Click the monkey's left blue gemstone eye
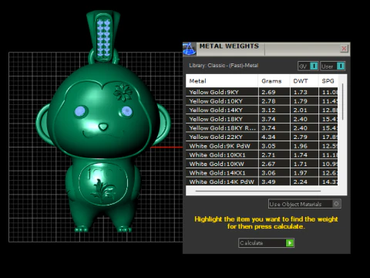Image resolution: width=370 pixels, height=278 pixels. tap(80, 111)
